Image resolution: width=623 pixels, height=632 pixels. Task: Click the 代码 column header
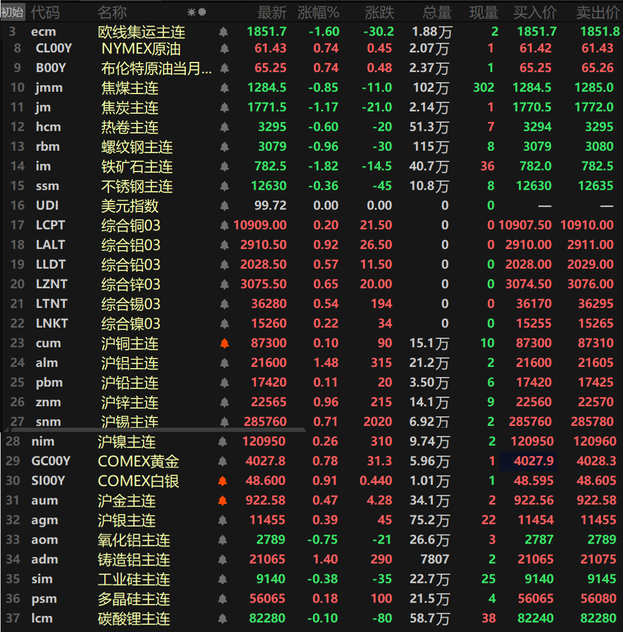pos(45,13)
